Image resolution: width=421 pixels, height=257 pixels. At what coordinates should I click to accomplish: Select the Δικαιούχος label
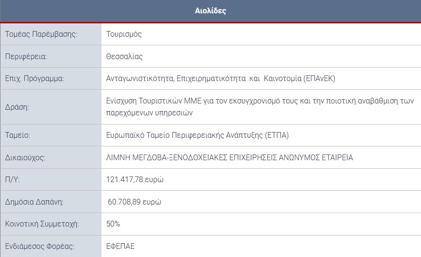point(25,157)
